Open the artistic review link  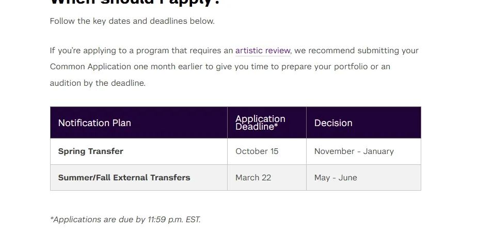pos(263,51)
